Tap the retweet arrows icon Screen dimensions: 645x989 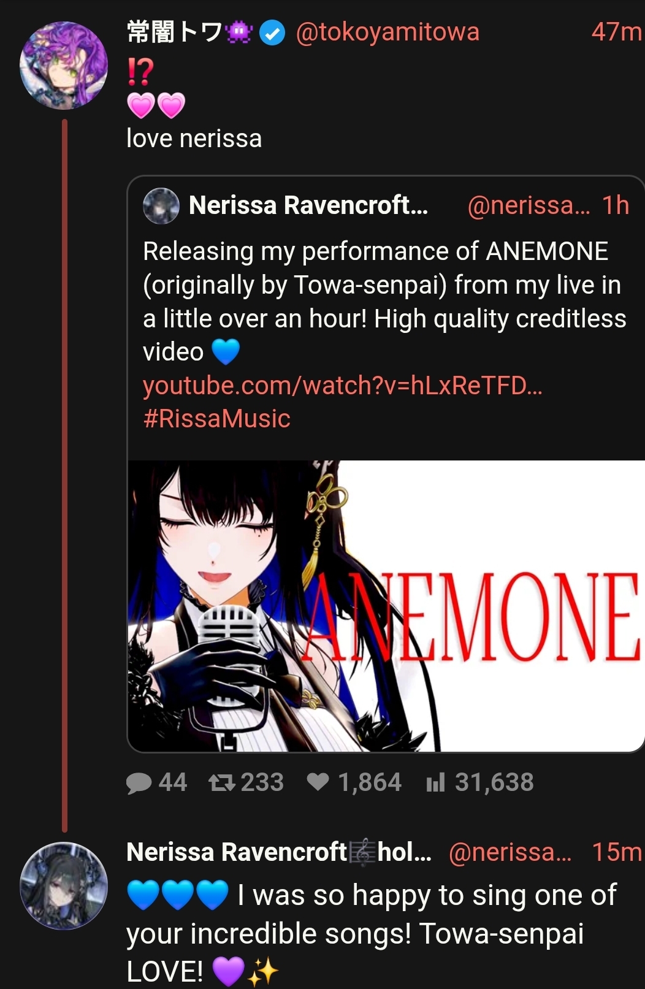(x=222, y=782)
